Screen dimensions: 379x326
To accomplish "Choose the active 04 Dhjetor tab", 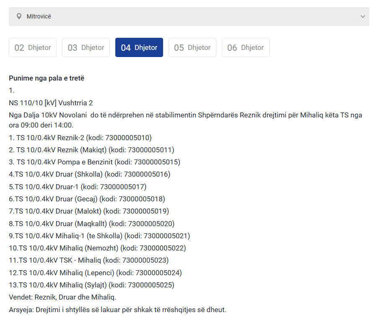I will 139,47.
